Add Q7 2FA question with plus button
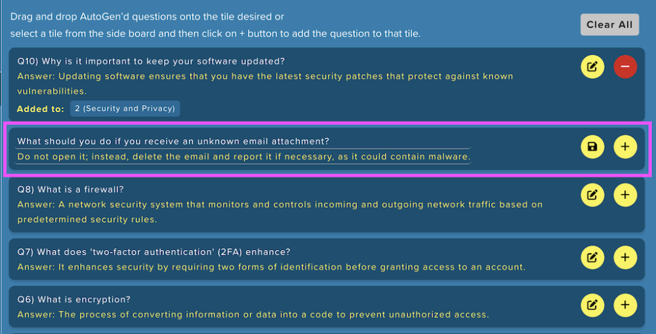This screenshot has width=656, height=334. tap(625, 258)
